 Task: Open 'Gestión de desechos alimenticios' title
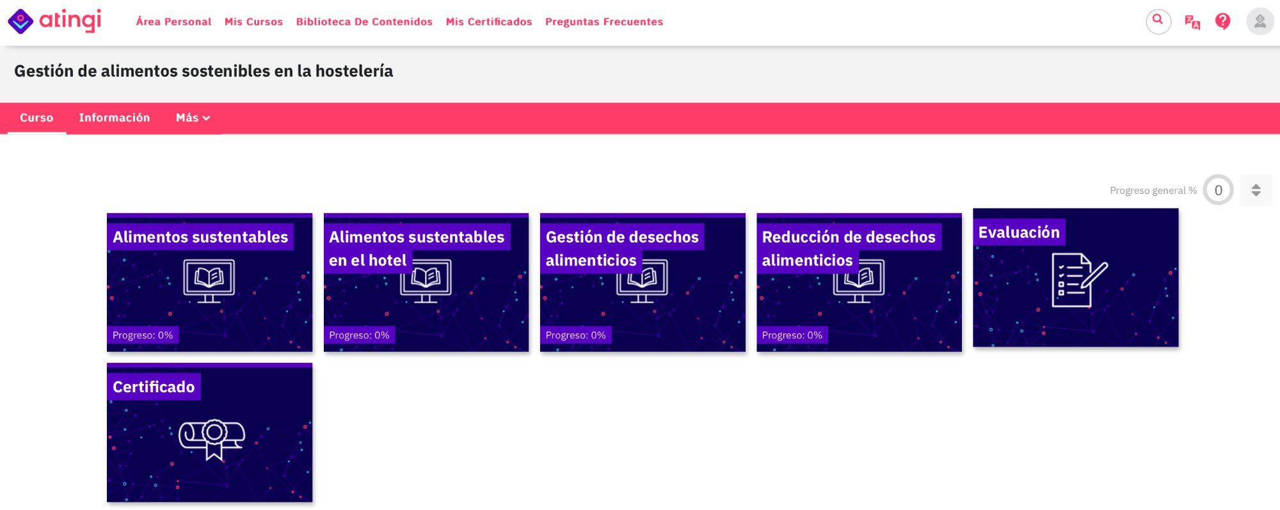pos(622,248)
